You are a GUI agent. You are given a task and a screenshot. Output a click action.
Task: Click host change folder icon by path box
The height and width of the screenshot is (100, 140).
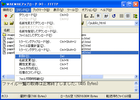(83, 23)
